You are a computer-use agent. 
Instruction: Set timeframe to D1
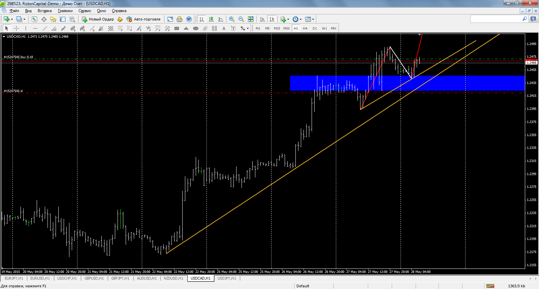coord(315,29)
